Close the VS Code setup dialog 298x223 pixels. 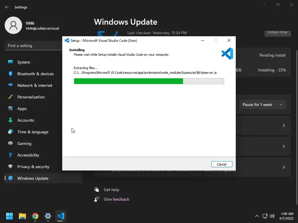click(x=229, y=40)
